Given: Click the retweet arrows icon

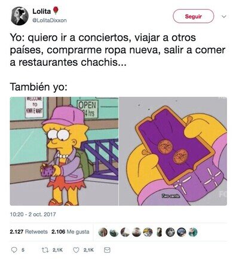Looking at the screenshot, I should tap(45, 250).
